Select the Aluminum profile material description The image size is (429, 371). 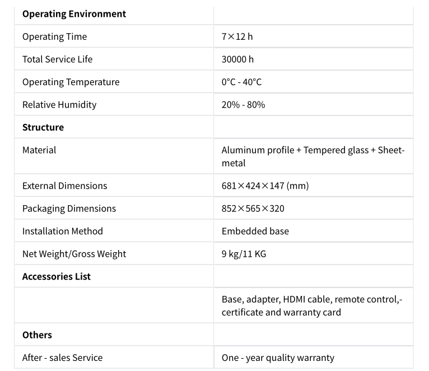[313, 156]
